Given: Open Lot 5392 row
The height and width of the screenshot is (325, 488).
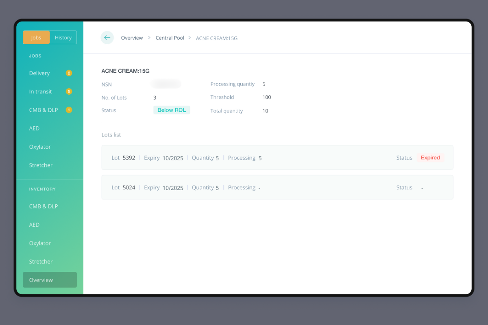Looking at the screenshot, I should 277,158.
